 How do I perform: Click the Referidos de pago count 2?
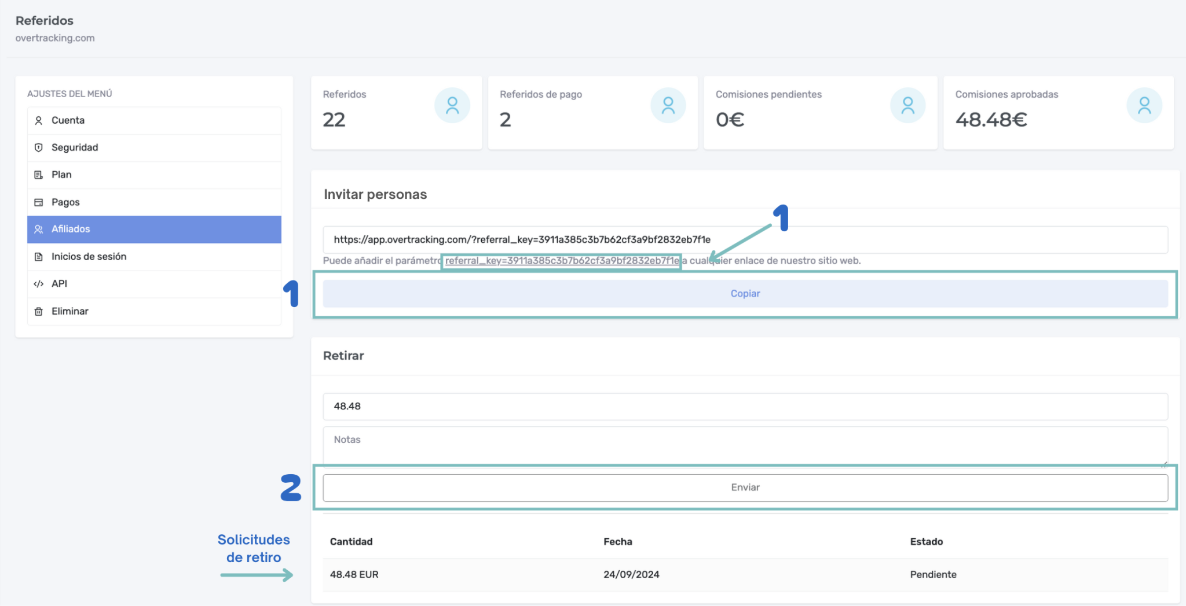[x=506, y=120]
